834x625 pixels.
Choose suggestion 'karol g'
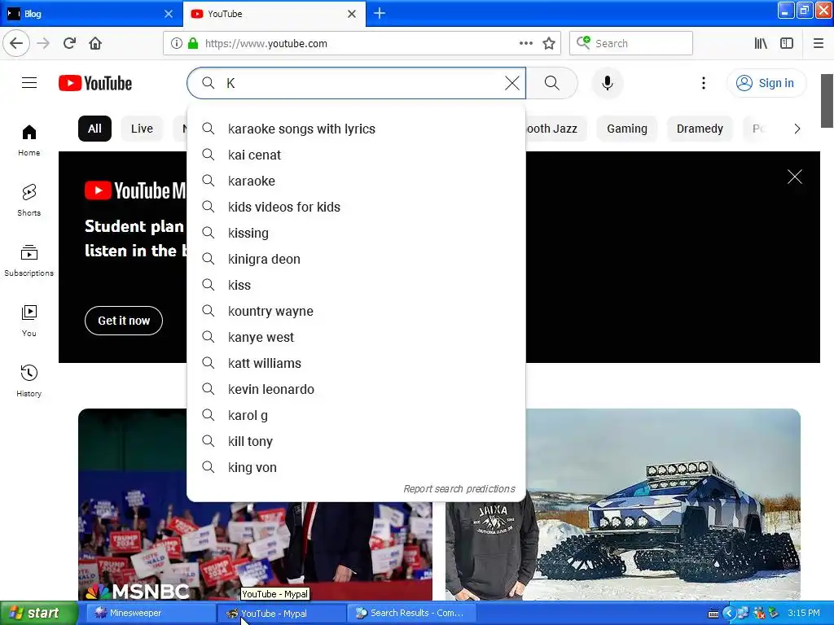pos(357,415)
